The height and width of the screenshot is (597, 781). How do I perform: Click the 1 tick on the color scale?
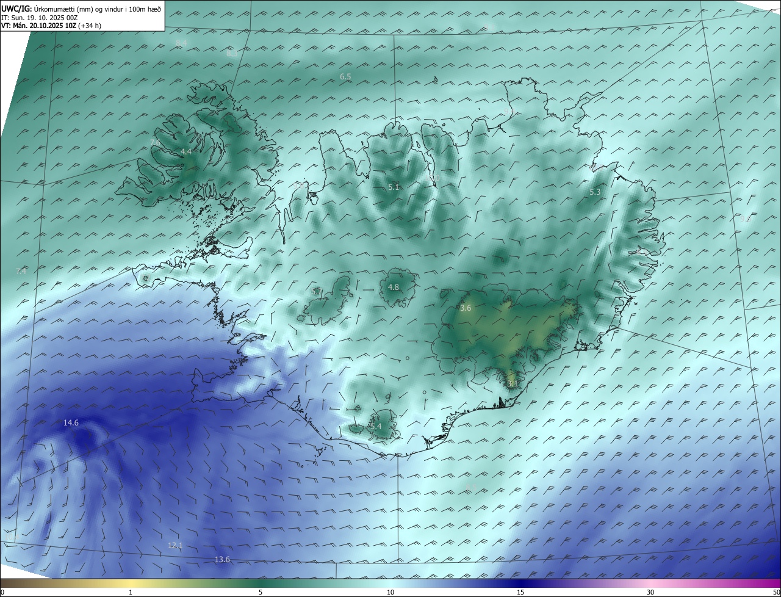click(x=131, y=592)
